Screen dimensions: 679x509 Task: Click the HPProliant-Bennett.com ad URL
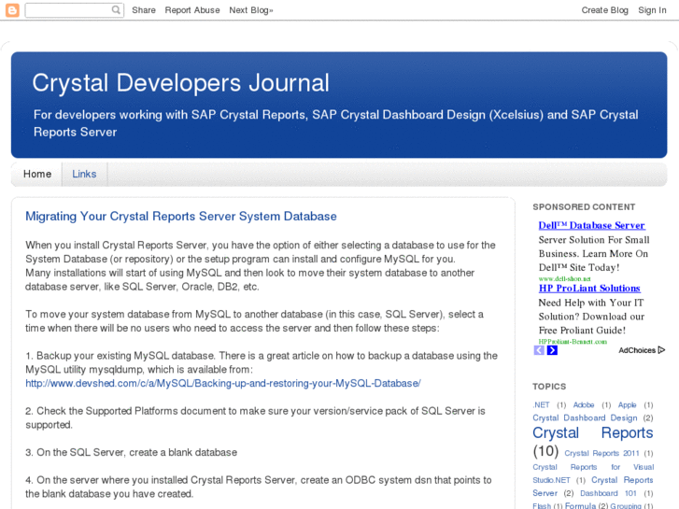(573, 341)
